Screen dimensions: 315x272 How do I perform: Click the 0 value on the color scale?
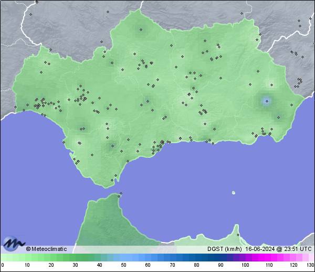[x=3, y=265]
